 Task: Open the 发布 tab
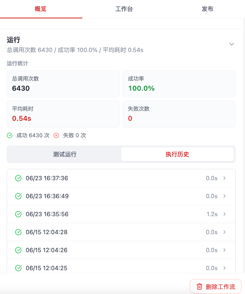(x=207, y=9)
